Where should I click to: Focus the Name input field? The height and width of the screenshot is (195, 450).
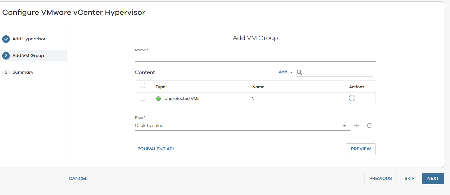pos(255,58)
